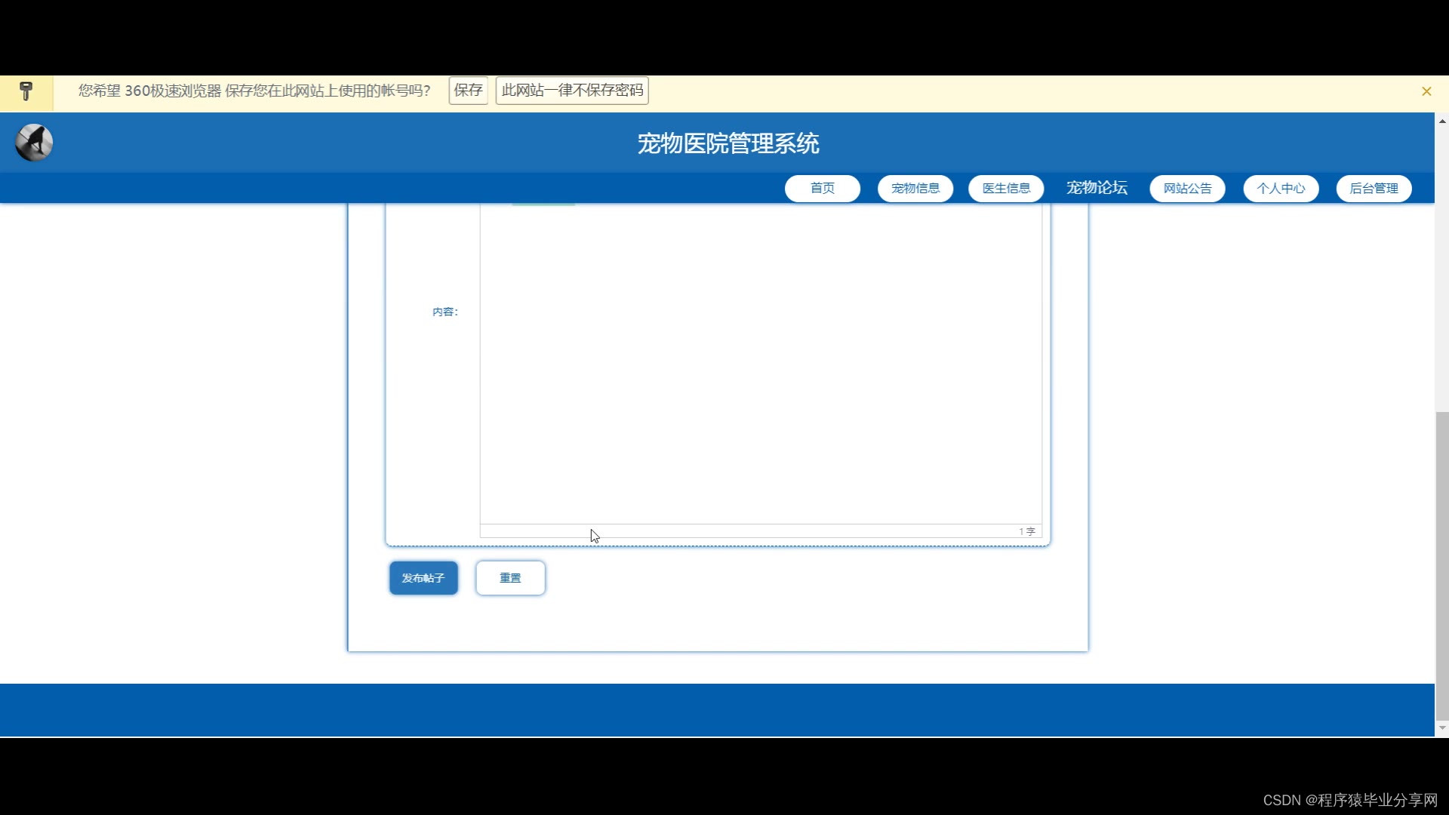Open 网站公告 announcements page
Image resolution: width=1449 pixels, height=815 pixels.
click(1186, 188)
